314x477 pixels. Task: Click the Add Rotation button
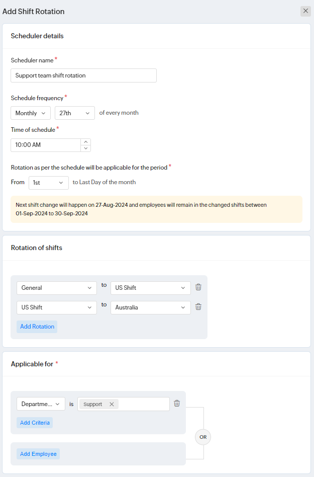(x=37, y=327)
